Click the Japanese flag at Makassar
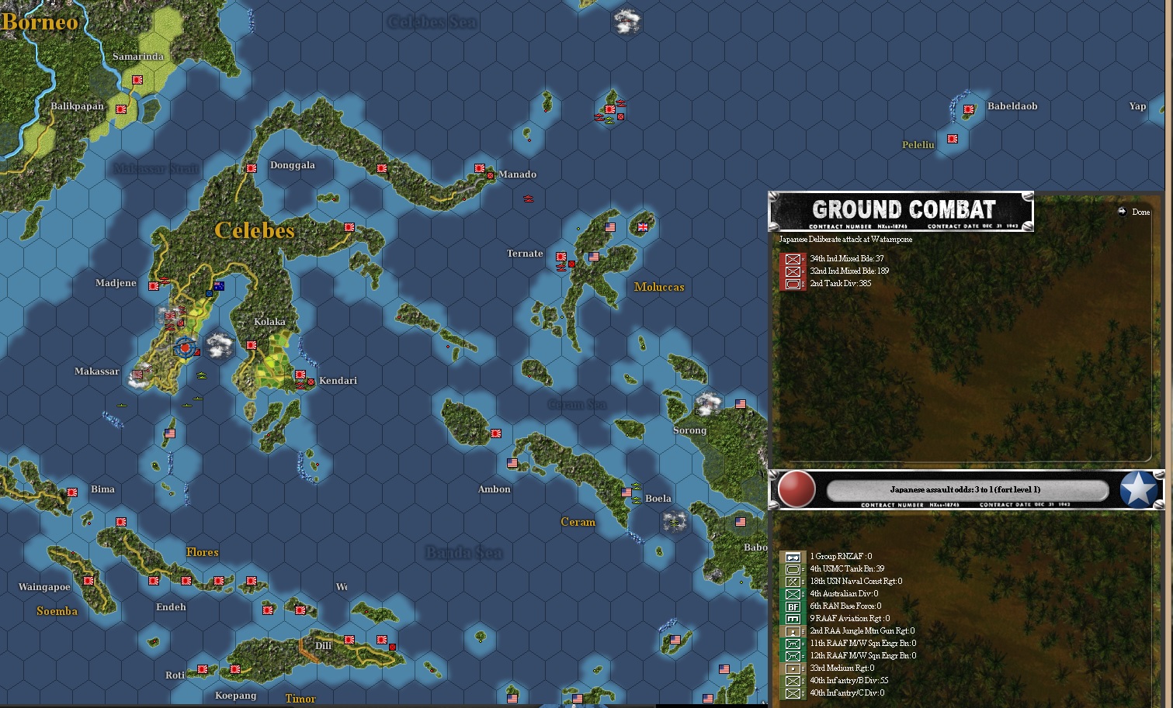The height and width of the screenshot is (708, 1173). (137, 375)
